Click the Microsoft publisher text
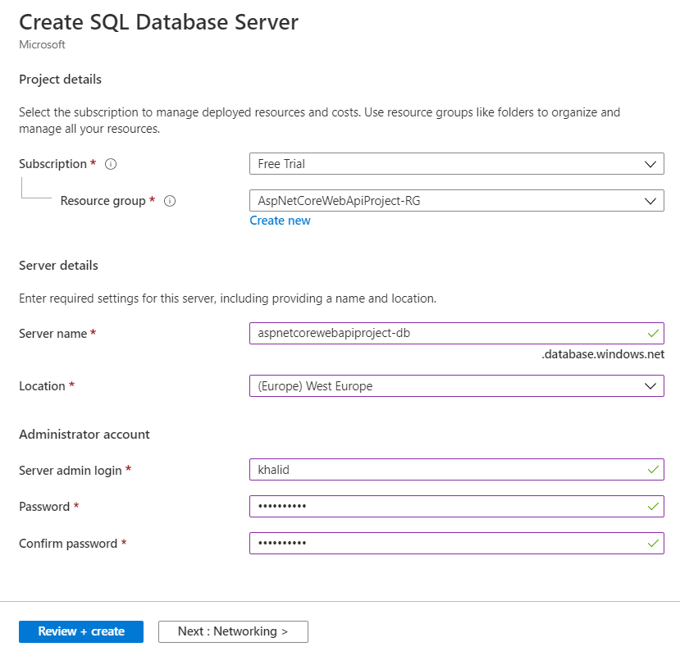This screenshot has height=656, width=680. (42, 44)
